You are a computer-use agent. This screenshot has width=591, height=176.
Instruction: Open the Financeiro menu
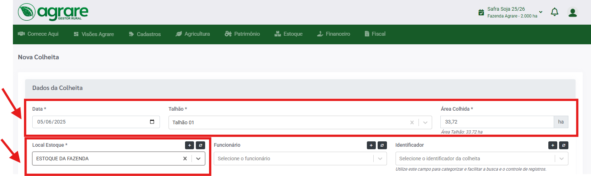[334, 34]
